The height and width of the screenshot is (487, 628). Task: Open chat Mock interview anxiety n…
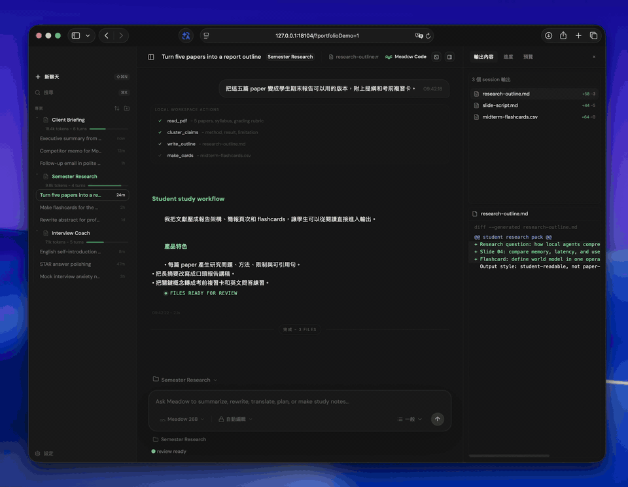(x=82, y=277)
